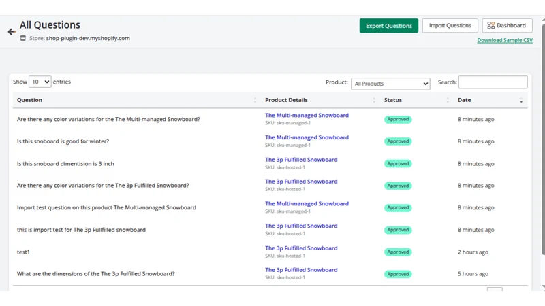Open The 3p Fulfilled Snowboard link for test1
This screenshot has width=545, height=306.
point(301,248)
